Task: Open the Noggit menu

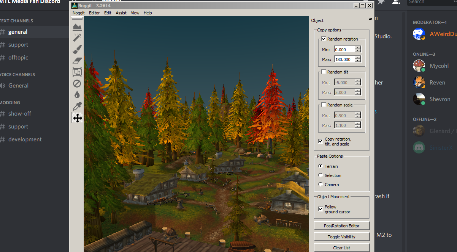Action: click(78, 13)
